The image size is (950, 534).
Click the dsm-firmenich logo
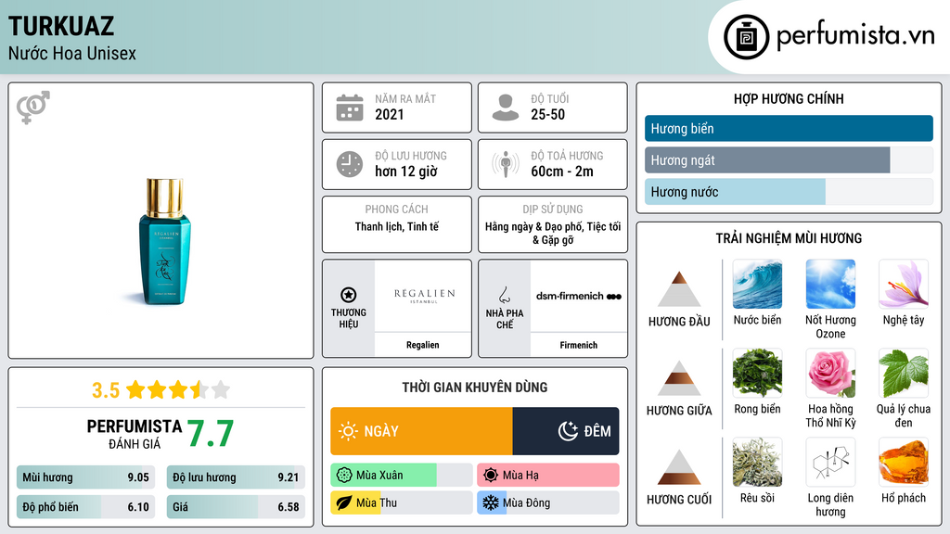[579, 296]
